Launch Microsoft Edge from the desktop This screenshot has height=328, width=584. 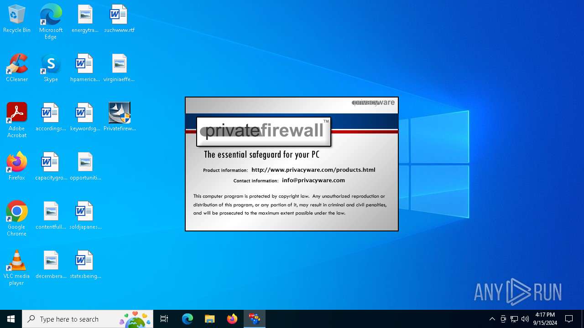coord(51,22)
